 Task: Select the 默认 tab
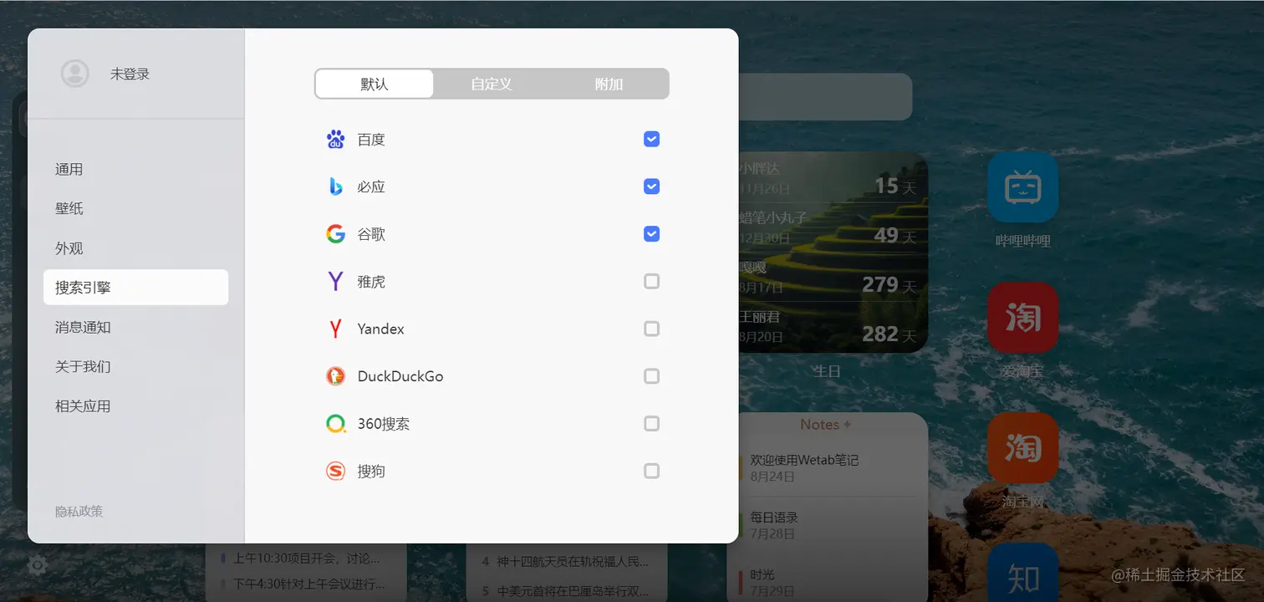click(x=375, y=84)
